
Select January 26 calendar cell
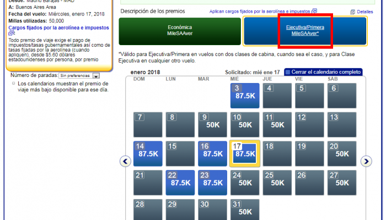309,183
